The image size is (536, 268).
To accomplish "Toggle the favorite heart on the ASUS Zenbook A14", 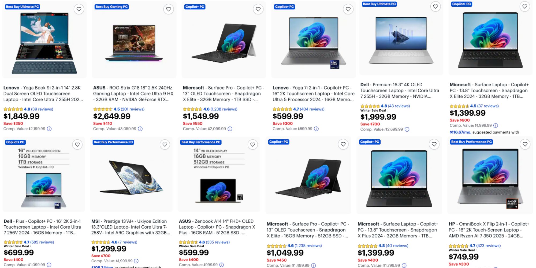I will pos(252,144).
